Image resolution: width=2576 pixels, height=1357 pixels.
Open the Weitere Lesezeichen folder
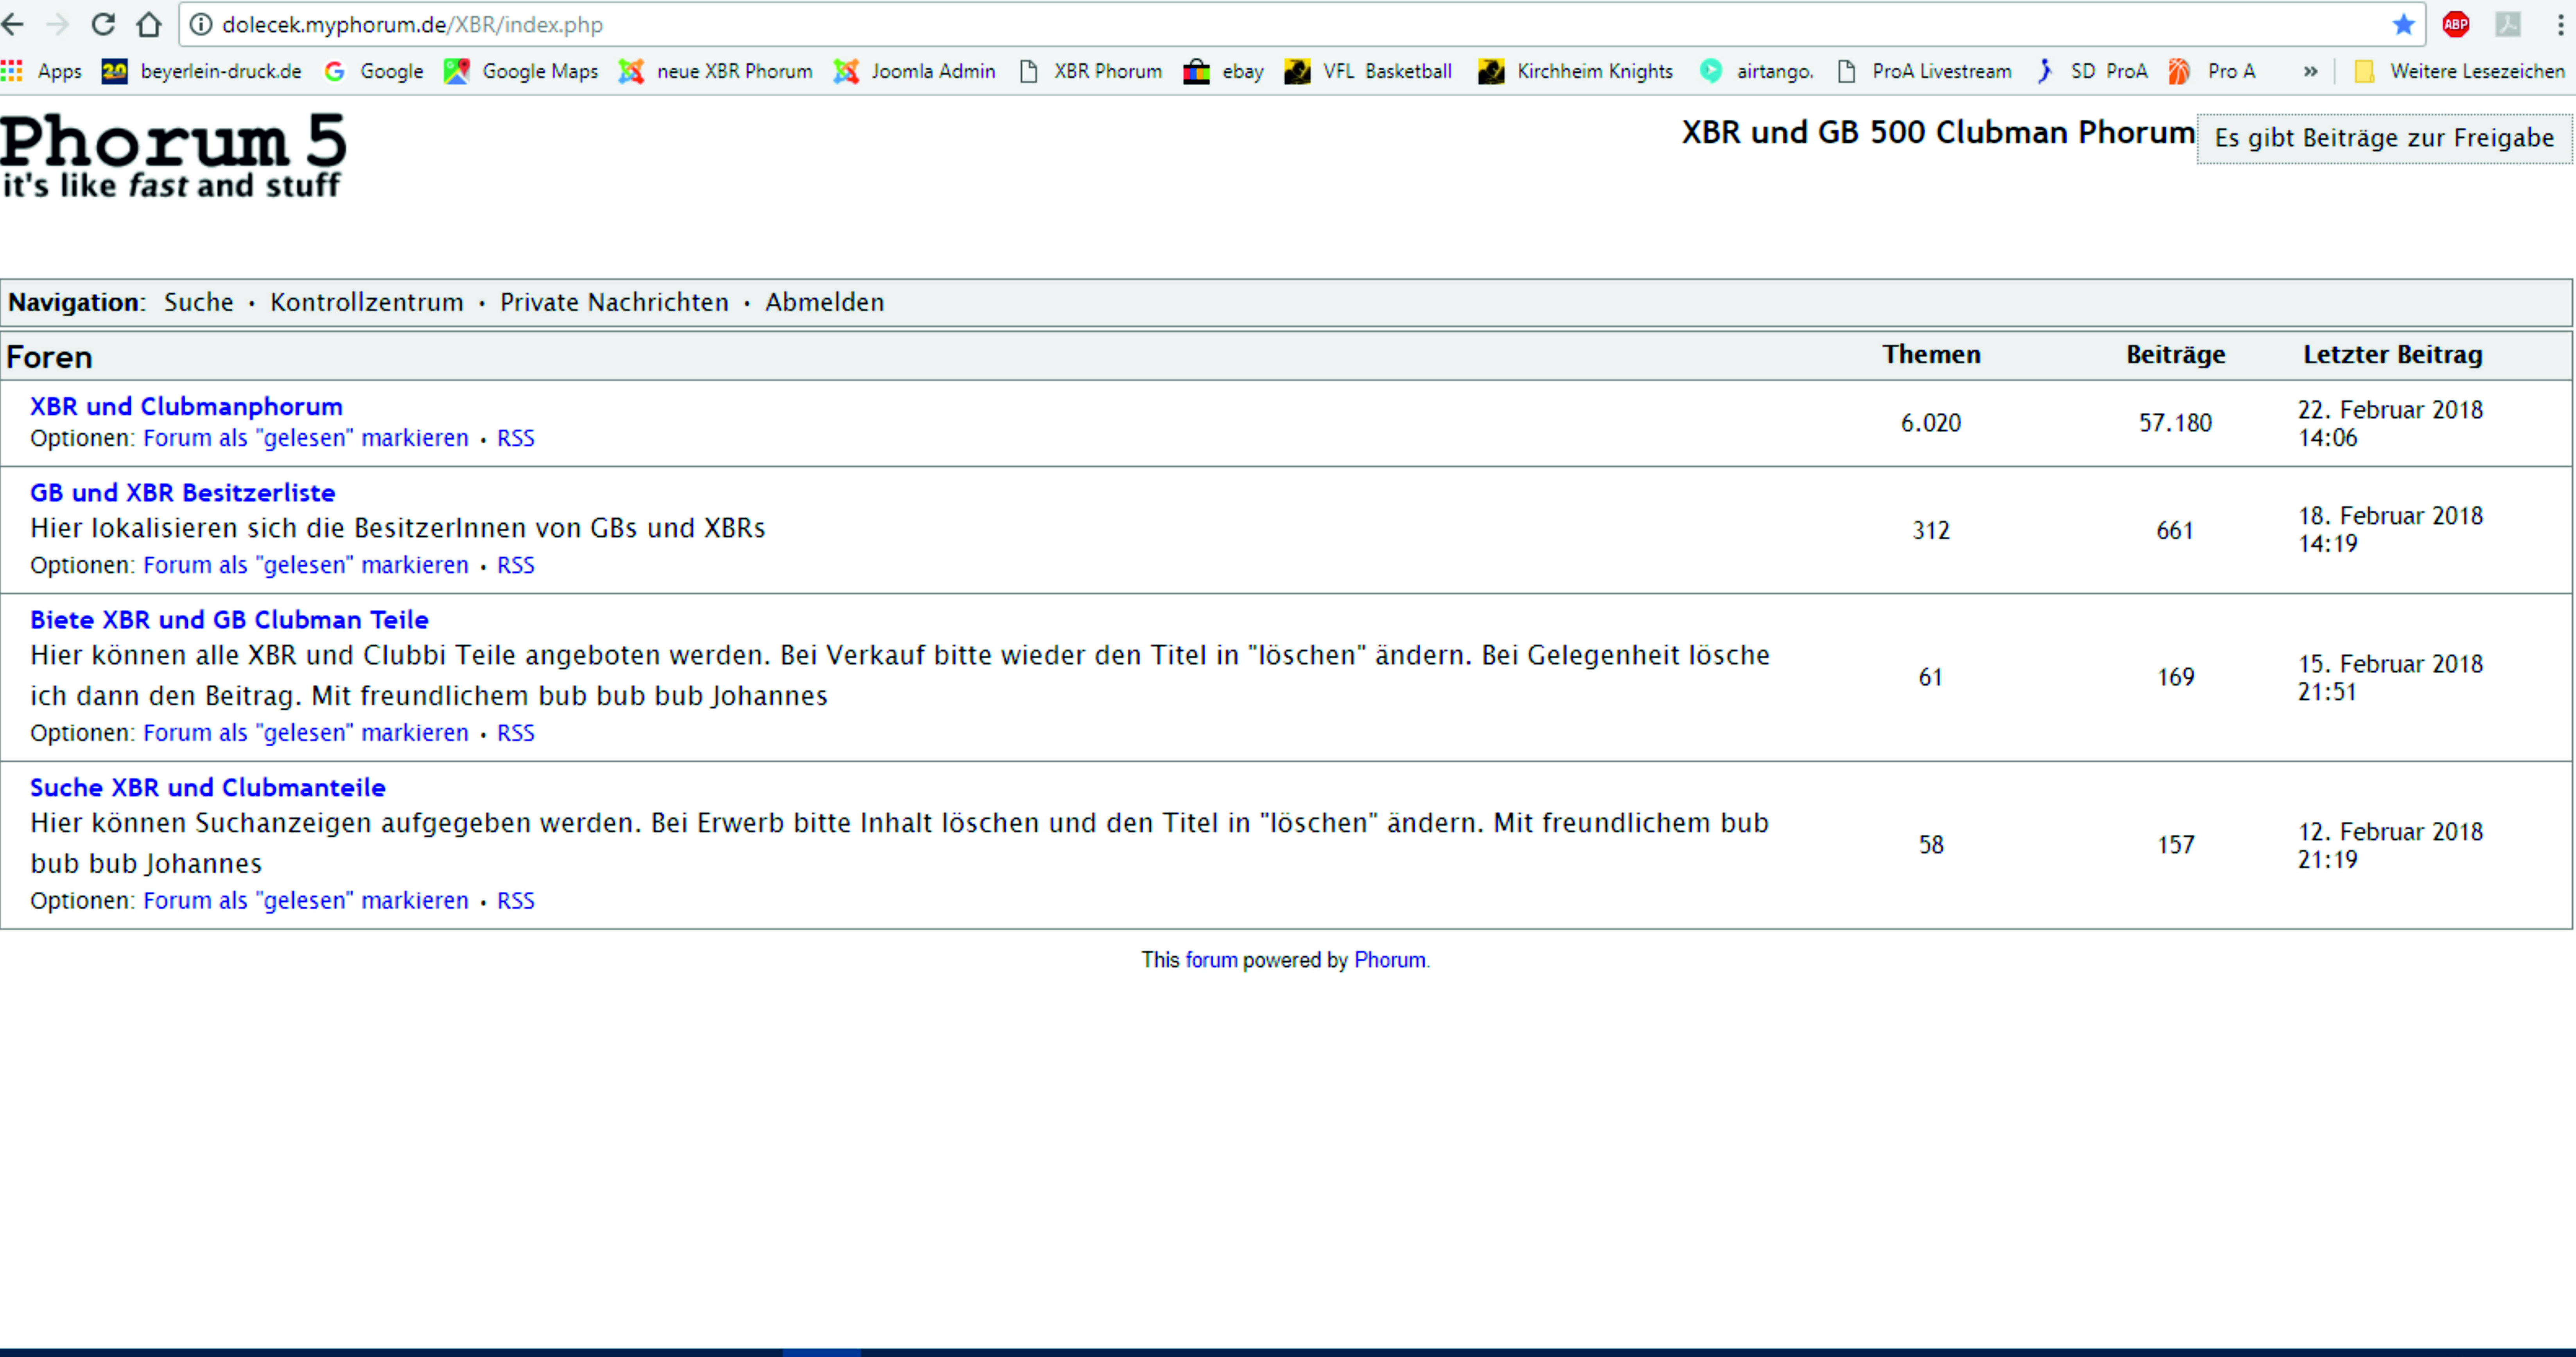coord(2460,71)
